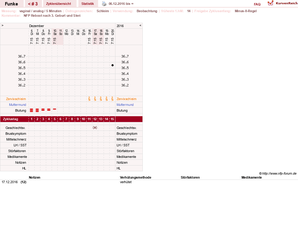Screen dimensions: 298x244
Task: Click the 'Beobachtung' usage value
Action: (147, 11)
